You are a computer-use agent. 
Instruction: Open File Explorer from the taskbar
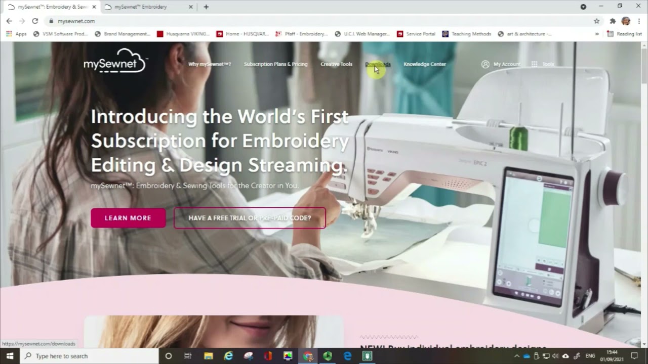coord(209,356)
